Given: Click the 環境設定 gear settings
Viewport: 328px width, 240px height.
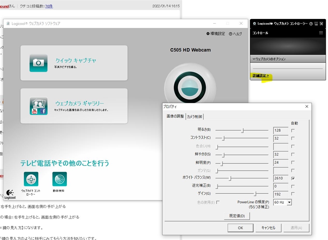Looking at the screenshot, I should click(216, 33).
